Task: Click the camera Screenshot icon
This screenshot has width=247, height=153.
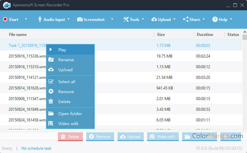Action: (80, 19)
